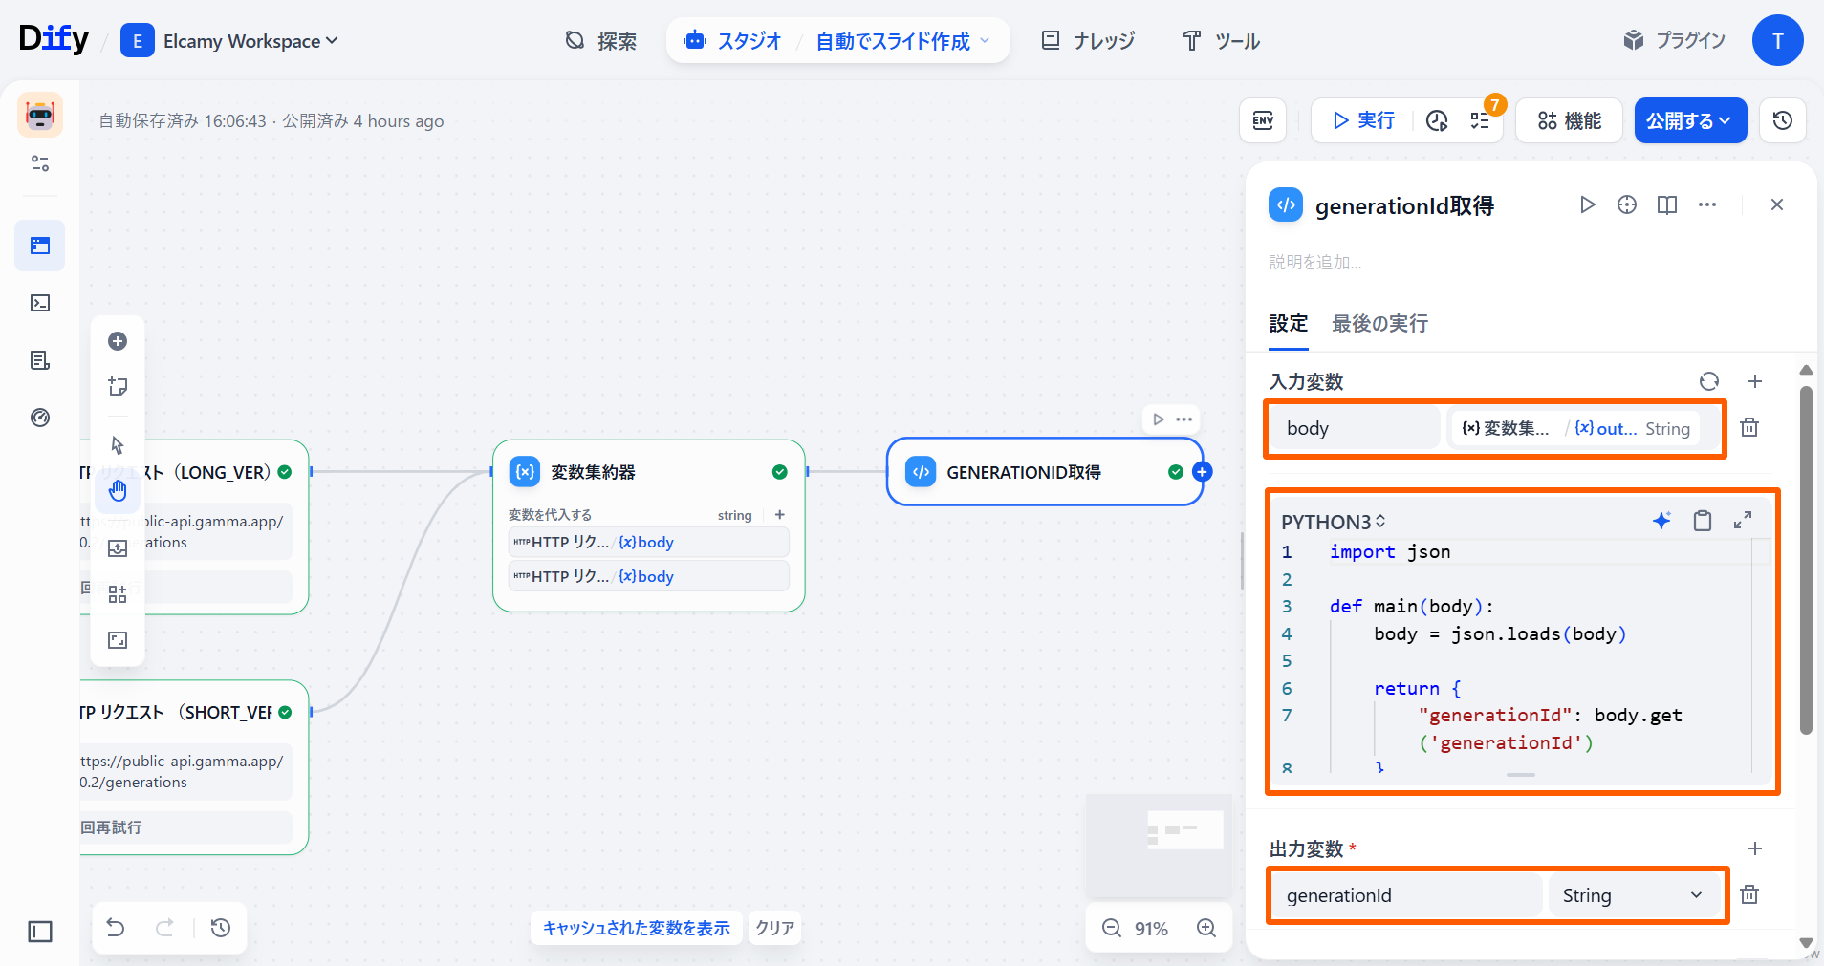The height and width of the screenshot is (966, 1824).
Task: Switch to the 最後の実行 tab
Action: 1379,324
